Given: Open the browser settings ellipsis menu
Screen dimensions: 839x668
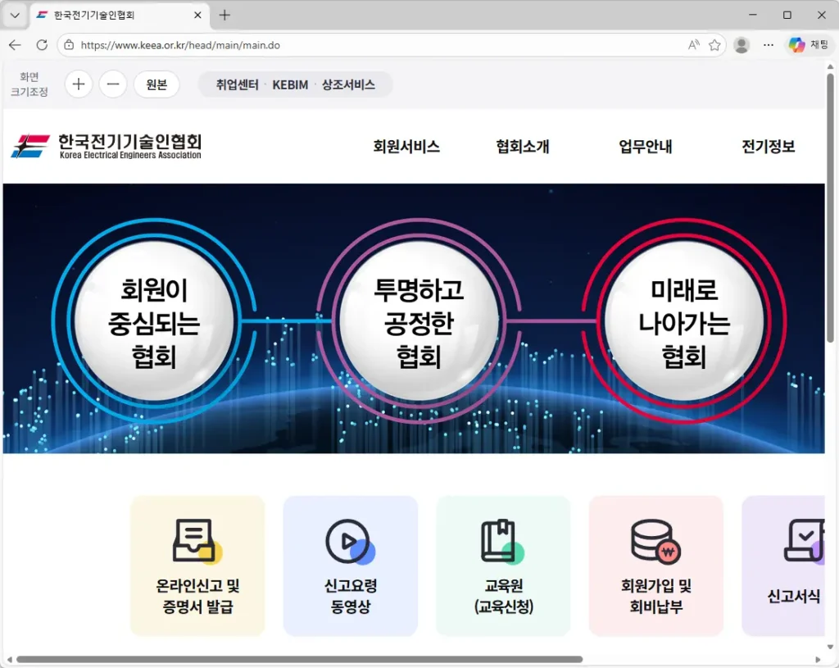Looking at the screenshot, I should 769,45.
